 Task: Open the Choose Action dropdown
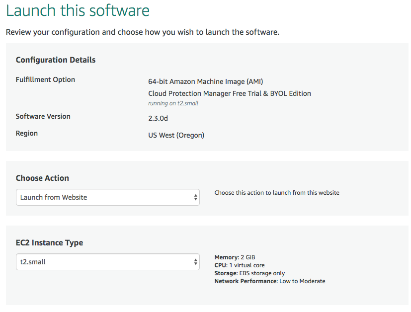(x=108, y=197)
